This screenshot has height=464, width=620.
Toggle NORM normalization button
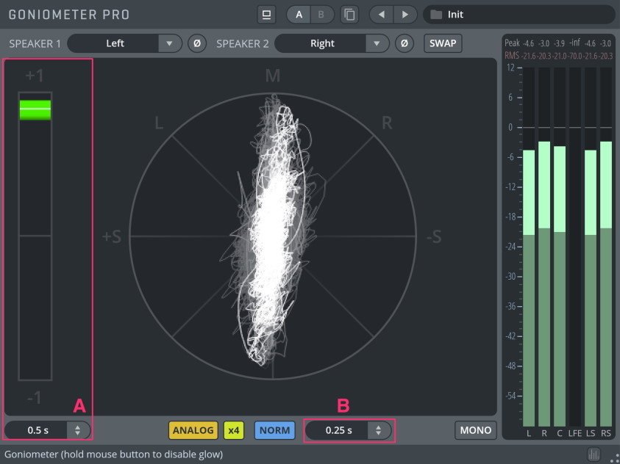coord(275,430)
